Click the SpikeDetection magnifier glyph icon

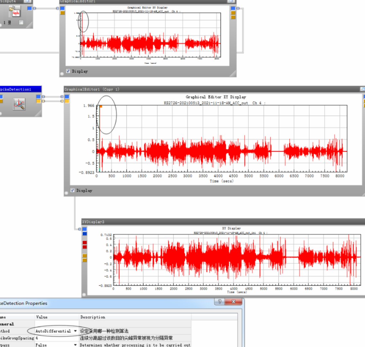pos(19,104)
